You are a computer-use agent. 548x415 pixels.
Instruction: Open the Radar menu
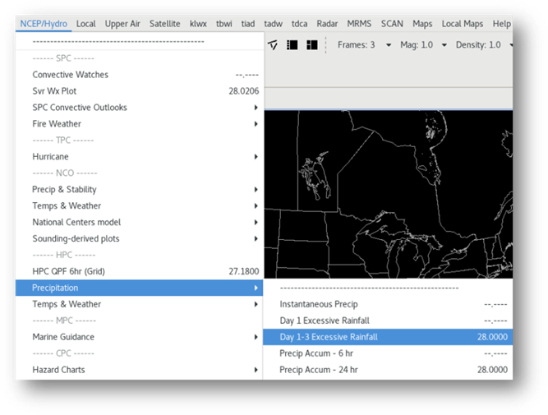327,24
